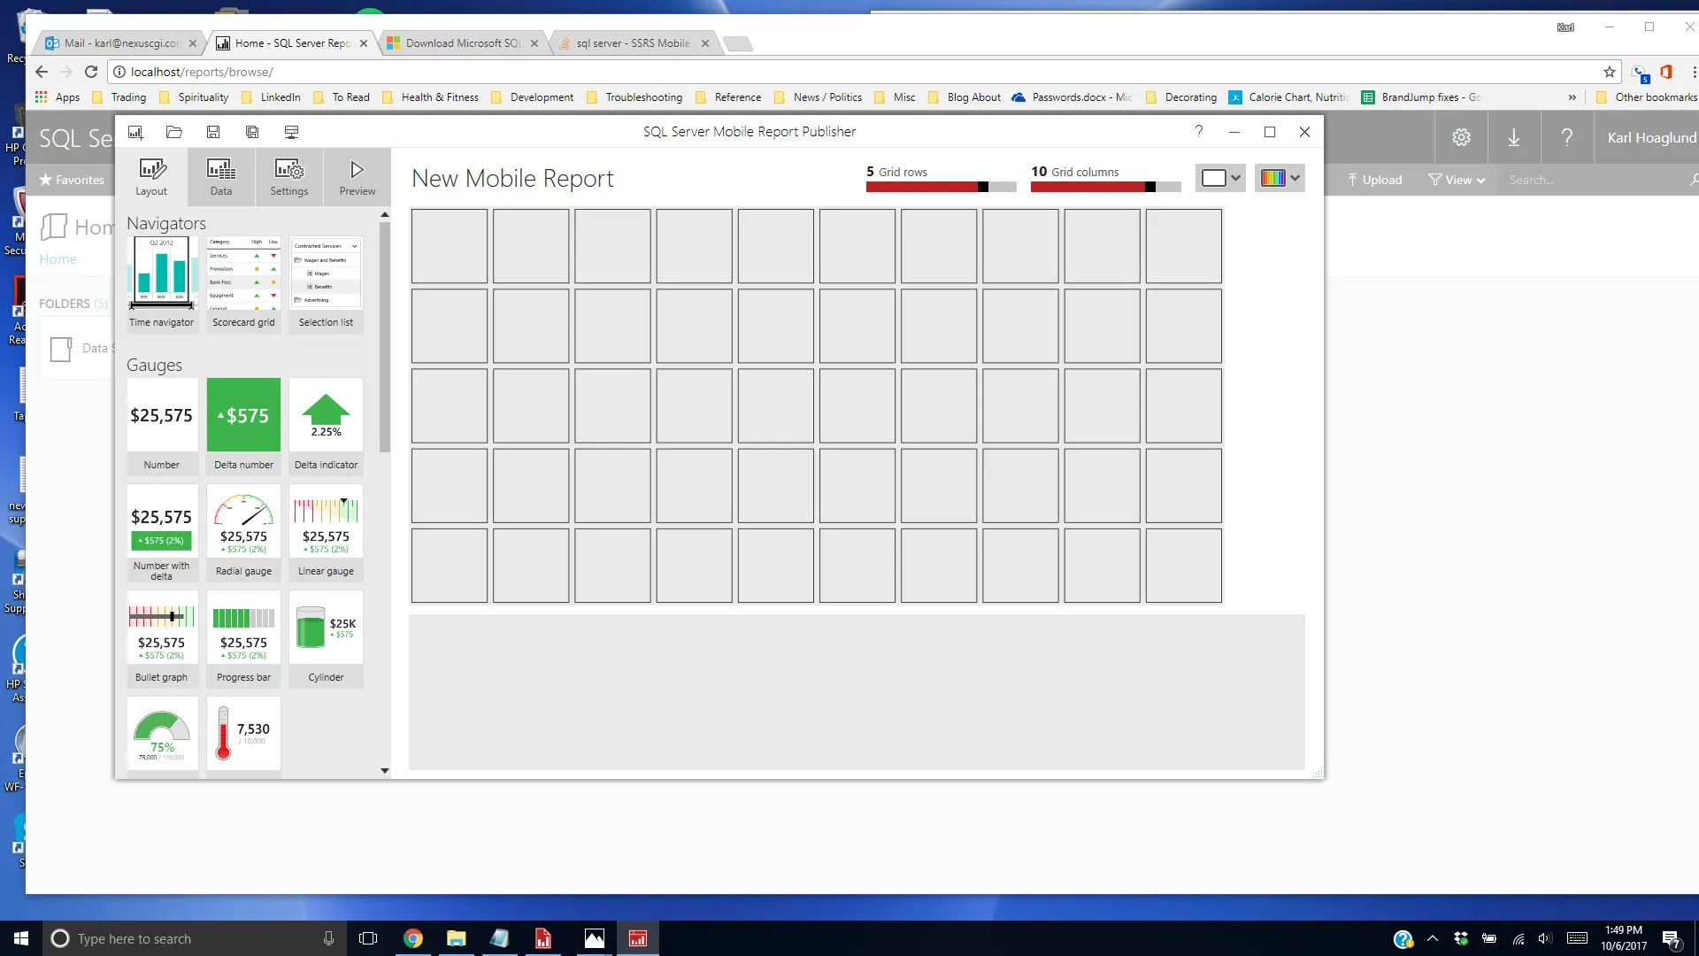Switch to the Data tab

(221, 177)
